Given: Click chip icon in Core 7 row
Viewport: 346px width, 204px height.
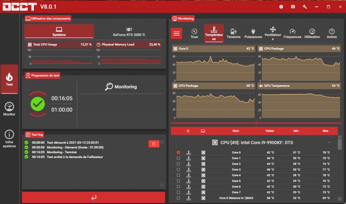Looking at the screenshot, I should (203, 192).
